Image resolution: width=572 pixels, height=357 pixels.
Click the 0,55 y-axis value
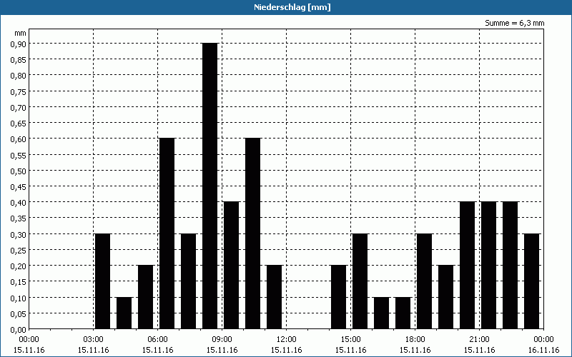click(19, 154)
